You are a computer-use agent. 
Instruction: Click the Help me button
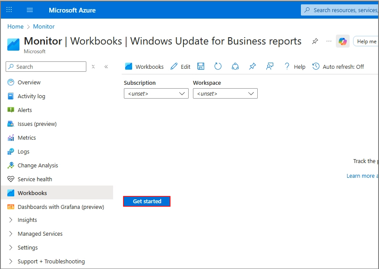(x=366, y=42)
